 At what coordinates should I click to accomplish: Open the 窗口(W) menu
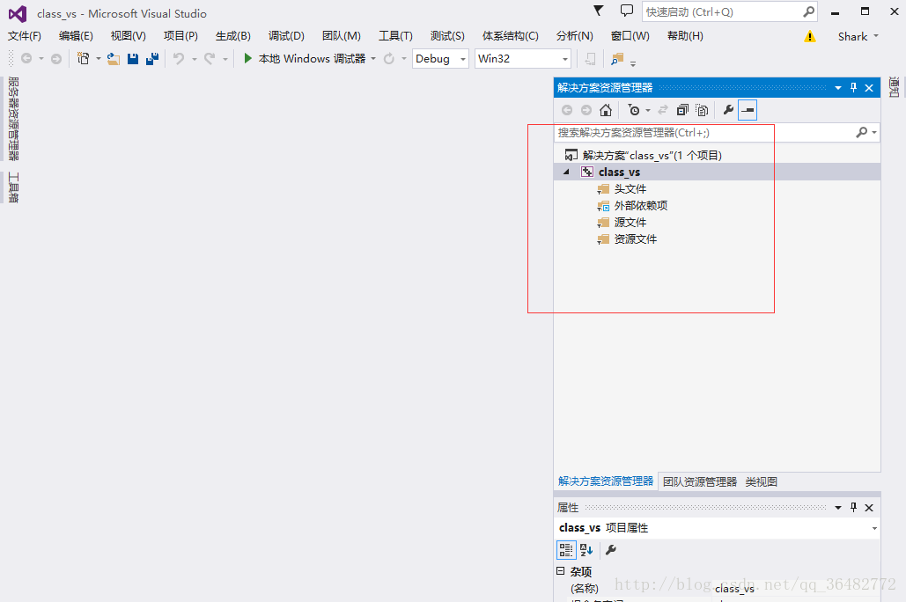(630, 36)
